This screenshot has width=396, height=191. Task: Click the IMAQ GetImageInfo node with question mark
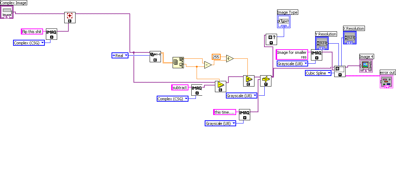(x=270, y=40)
